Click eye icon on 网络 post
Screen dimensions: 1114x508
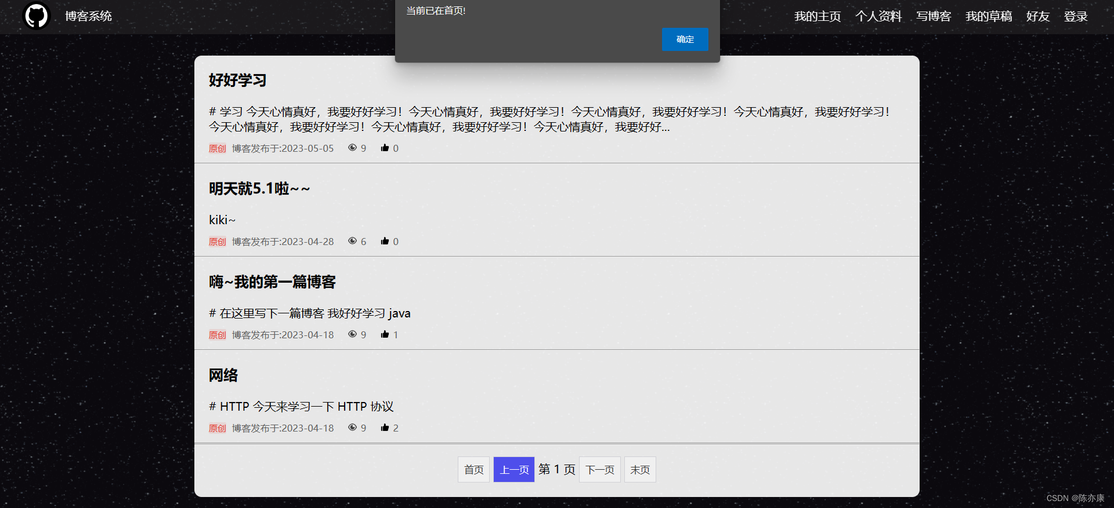click(352, 427)
